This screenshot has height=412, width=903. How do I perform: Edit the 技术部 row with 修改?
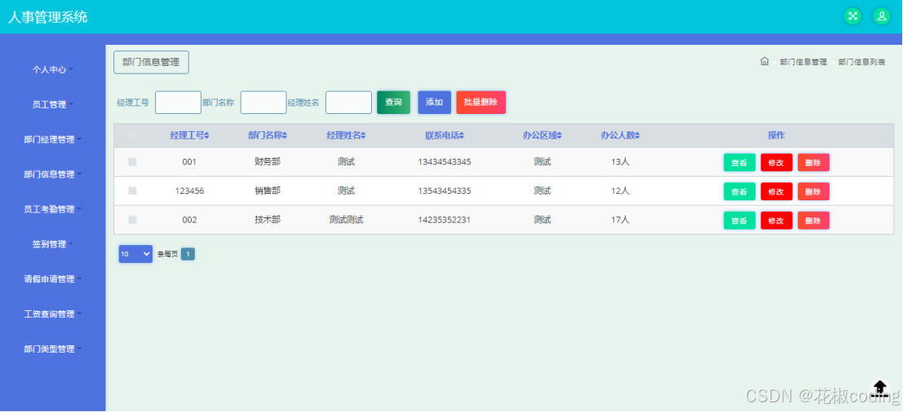pos(777,220)
